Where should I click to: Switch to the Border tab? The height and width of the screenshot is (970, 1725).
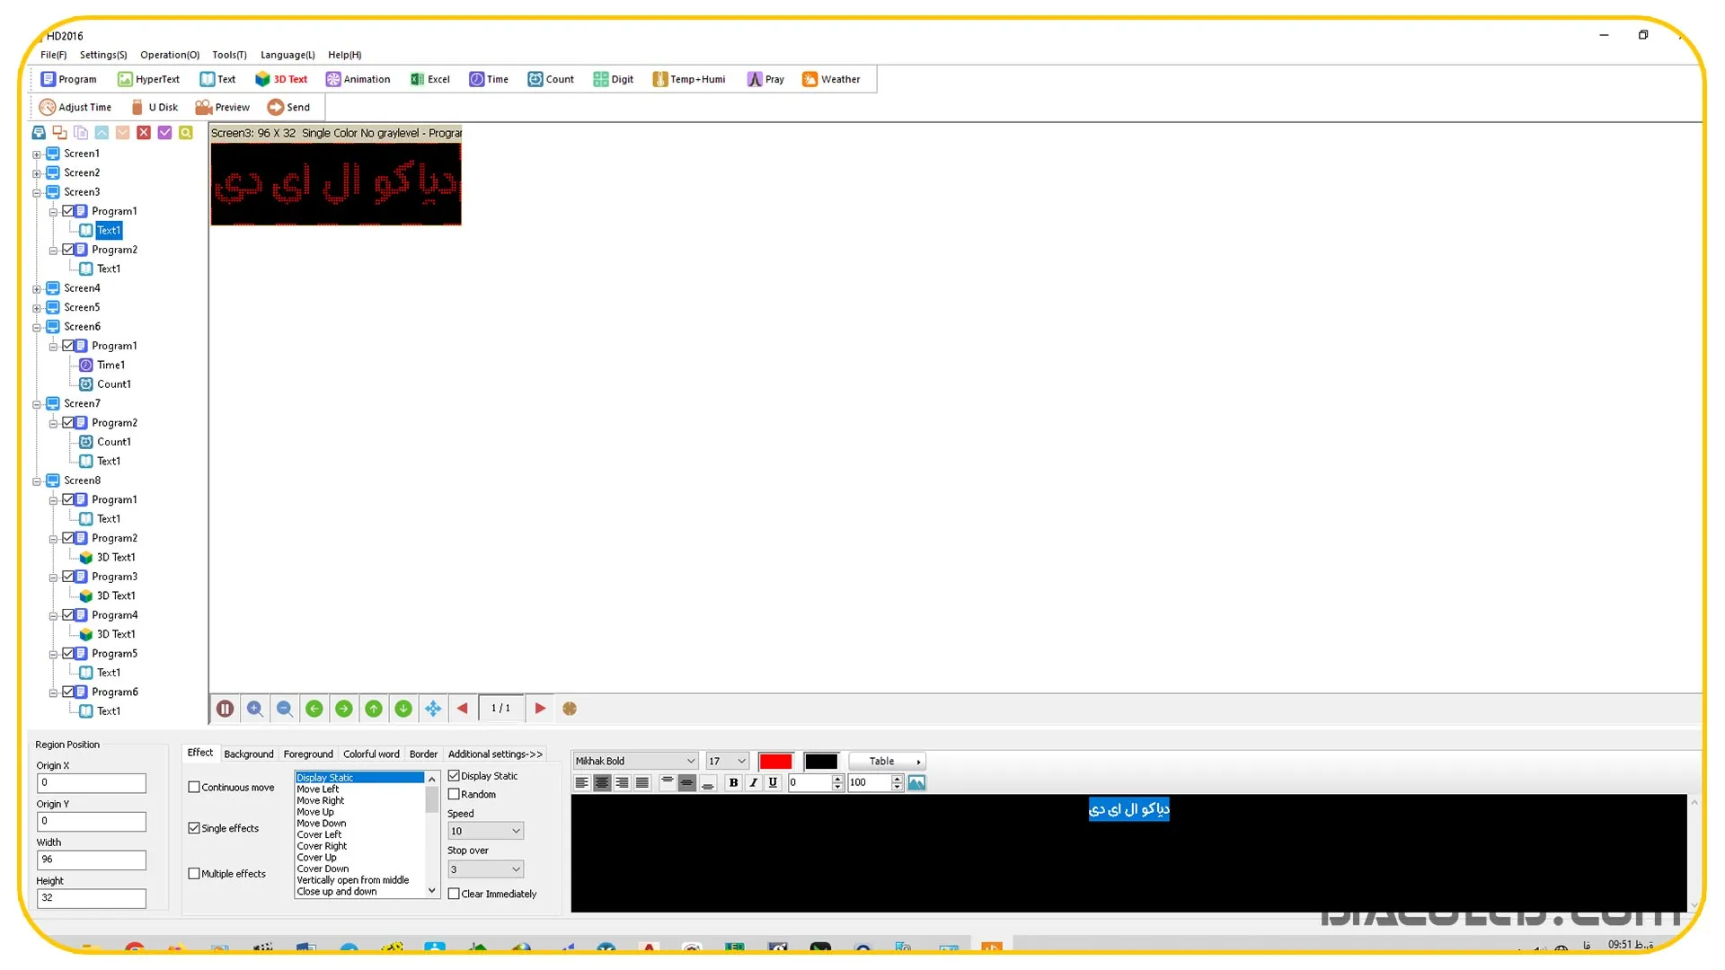pyautogui.click(x=423, y=754)
